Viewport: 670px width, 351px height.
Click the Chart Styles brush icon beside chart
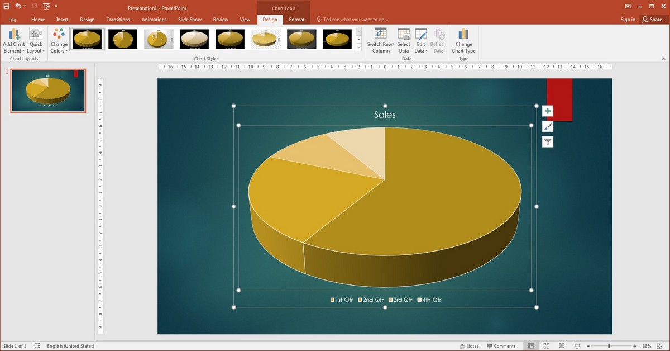(547, 126)
